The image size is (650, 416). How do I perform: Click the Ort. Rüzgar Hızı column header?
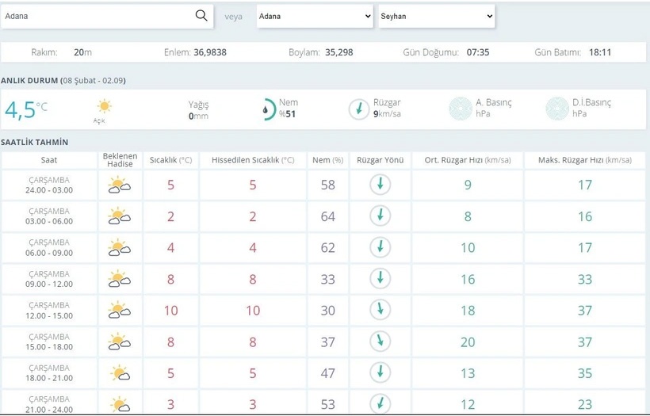pyautogui.click(x=468, y=160)
